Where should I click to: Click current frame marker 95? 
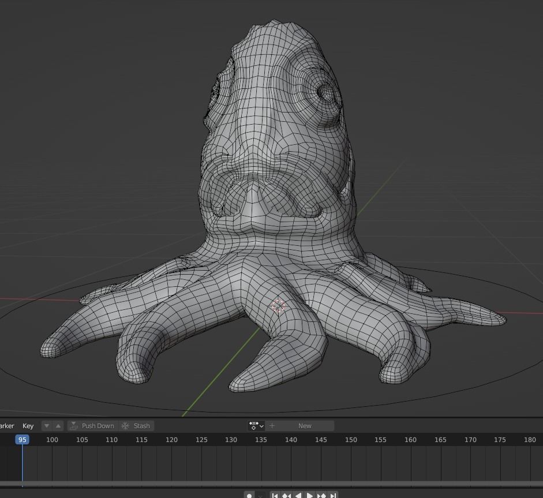click(x=22, y=440)
